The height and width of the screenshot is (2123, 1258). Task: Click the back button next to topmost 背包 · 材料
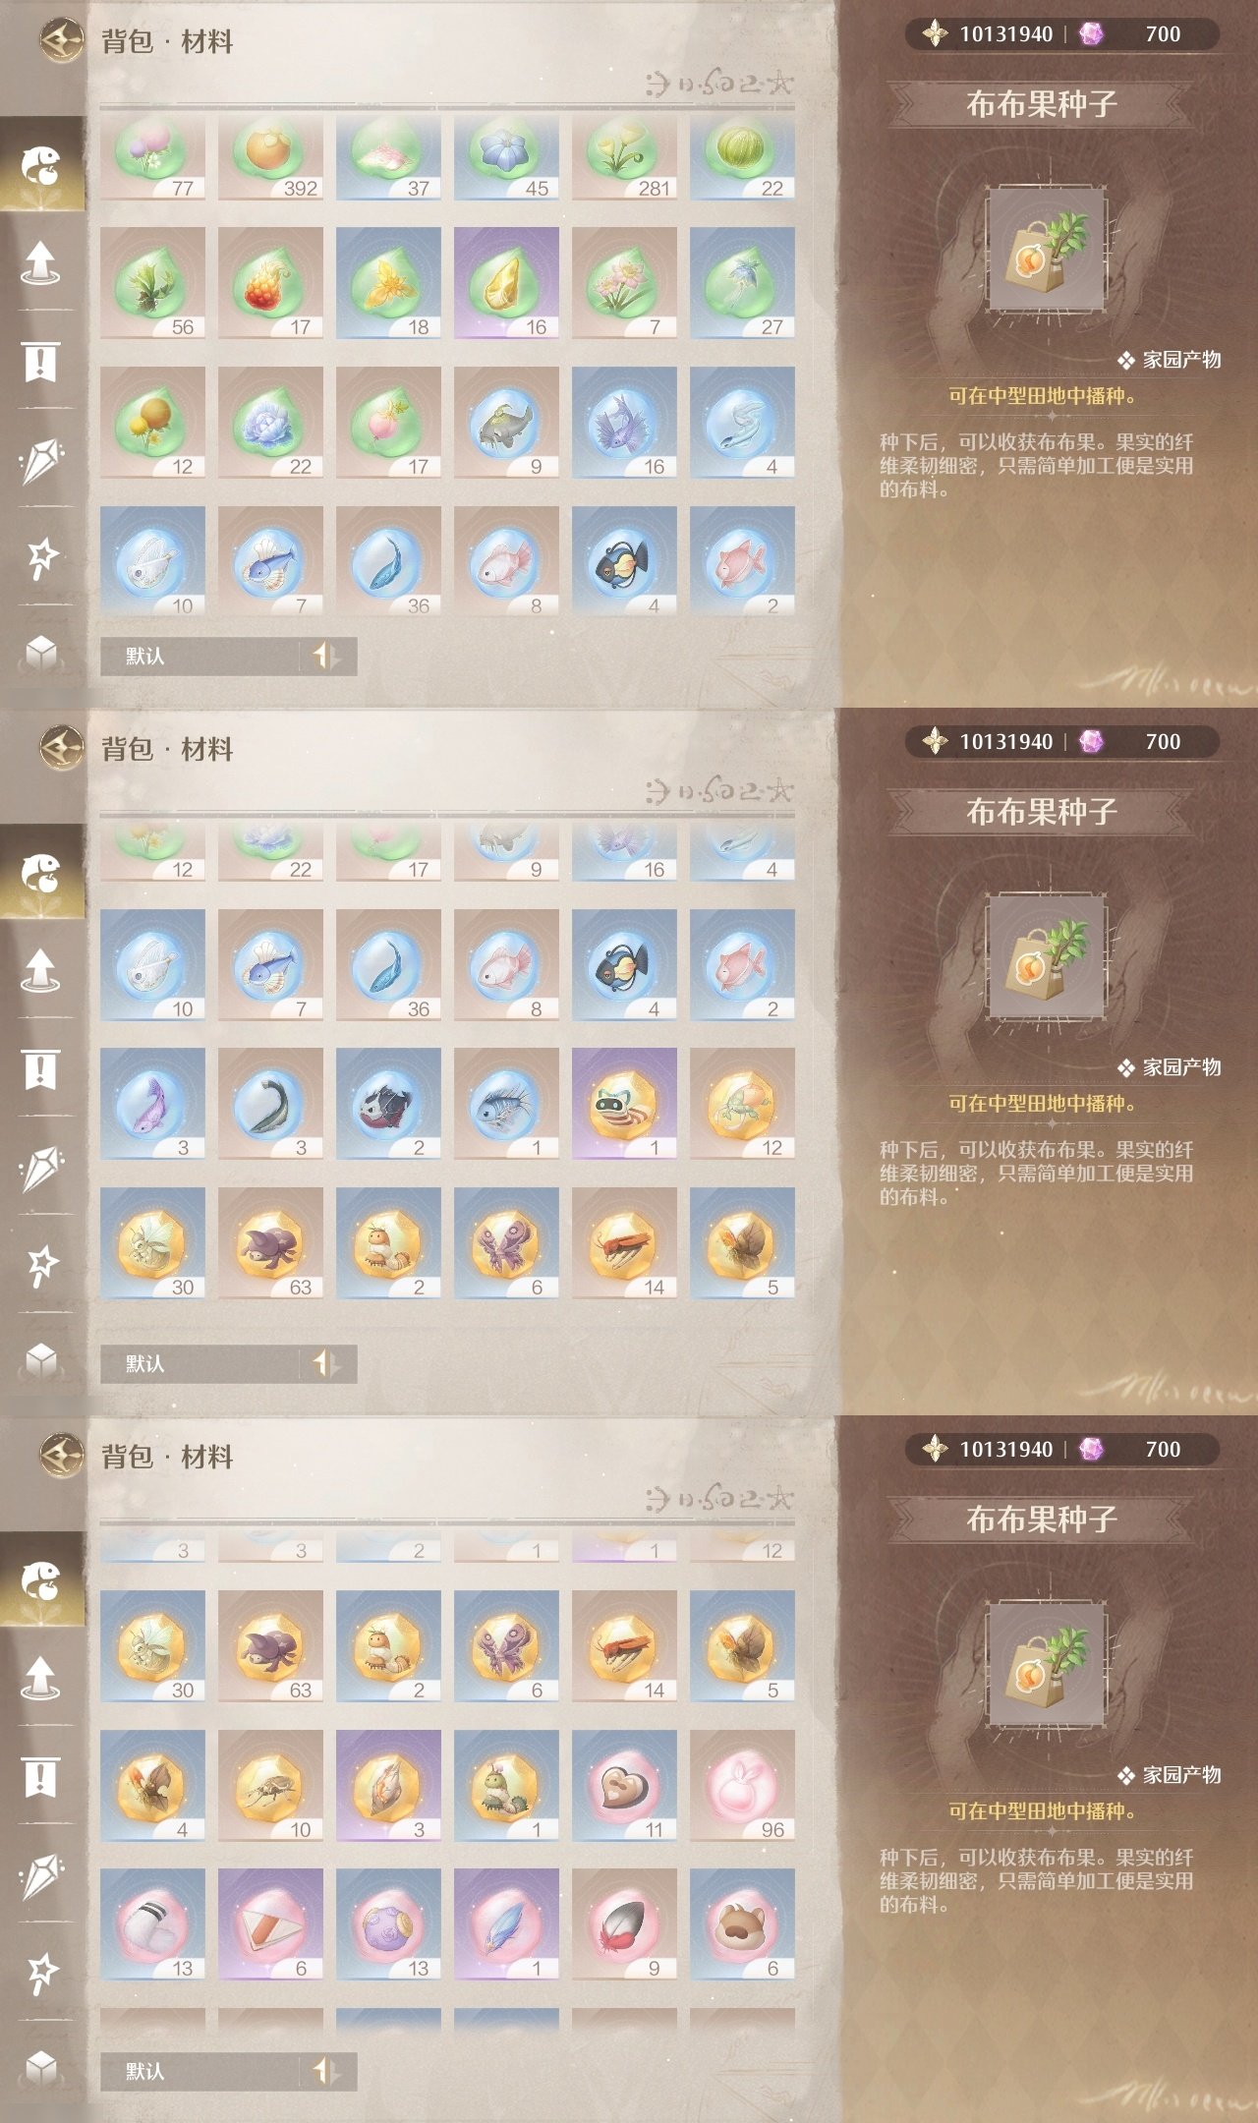click(x=61, y=40)
